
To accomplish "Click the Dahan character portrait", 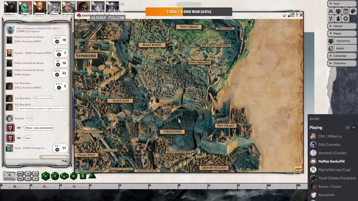I will coord(11,7).
